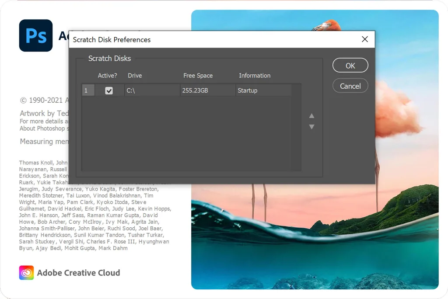Click the row number 1 cell
448x299 pixels.
pyautogui.click(x=87, y=90)
